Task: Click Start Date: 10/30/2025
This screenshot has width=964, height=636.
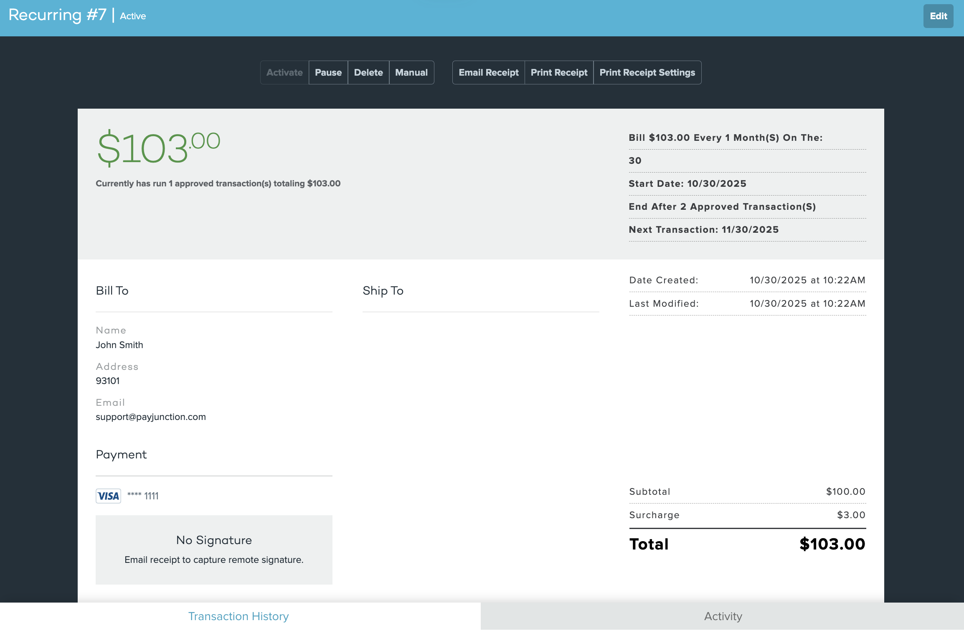Action: point(687,184)
